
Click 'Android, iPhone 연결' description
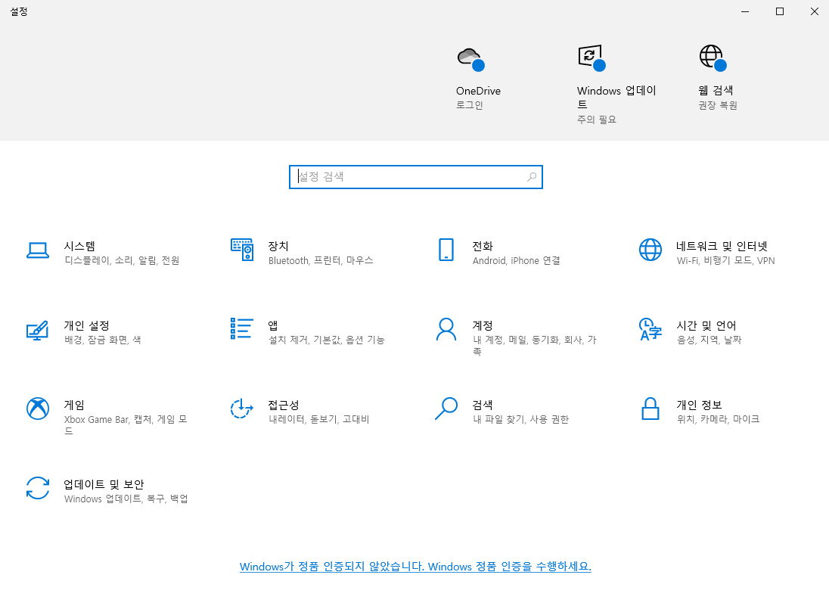517,261
